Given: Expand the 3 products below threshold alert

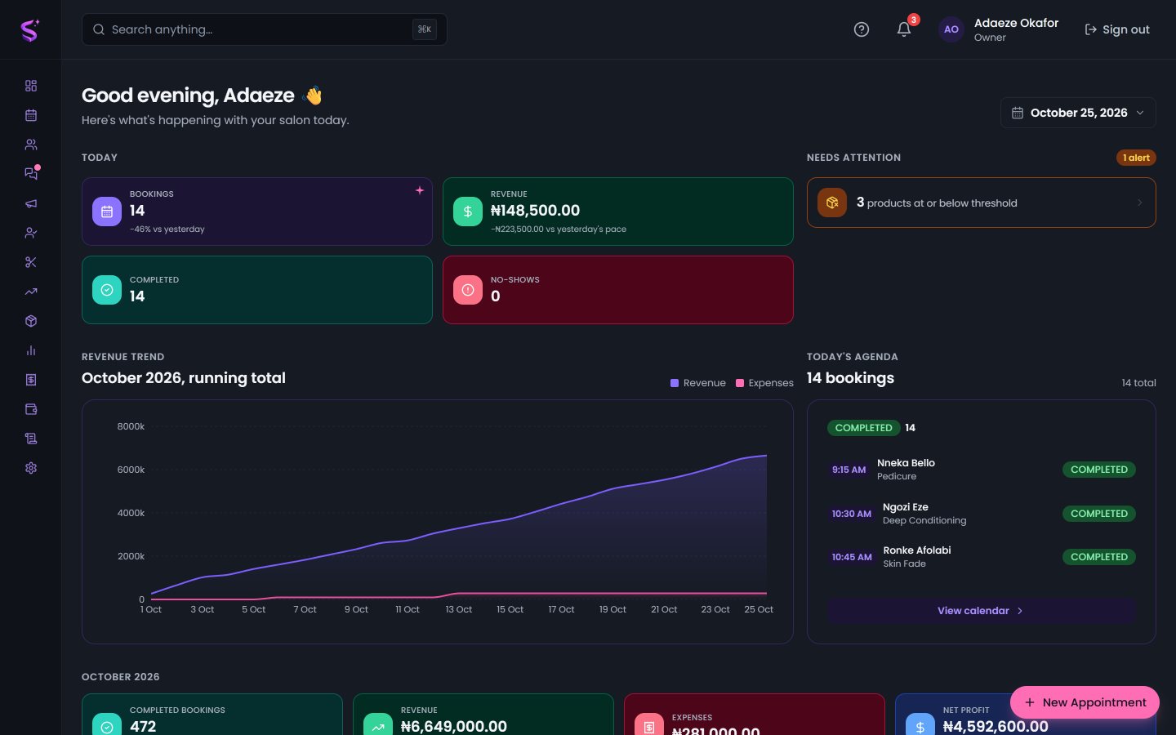Looking at the screenshot, I should click(982, 203).
